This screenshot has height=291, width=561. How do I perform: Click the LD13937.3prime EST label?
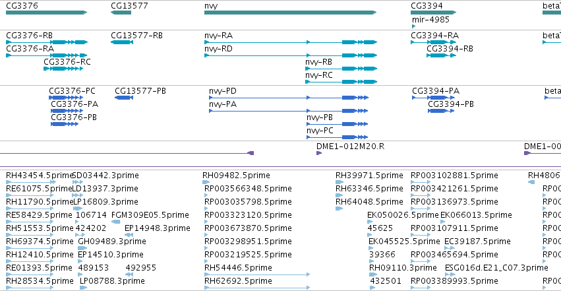105,189
